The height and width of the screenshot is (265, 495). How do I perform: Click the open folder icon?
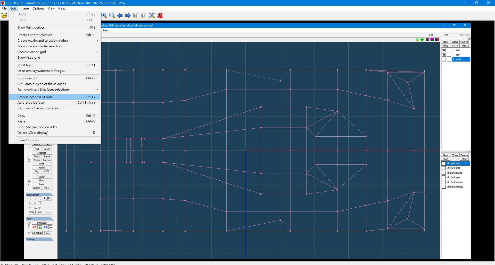[x=4, y=16]
